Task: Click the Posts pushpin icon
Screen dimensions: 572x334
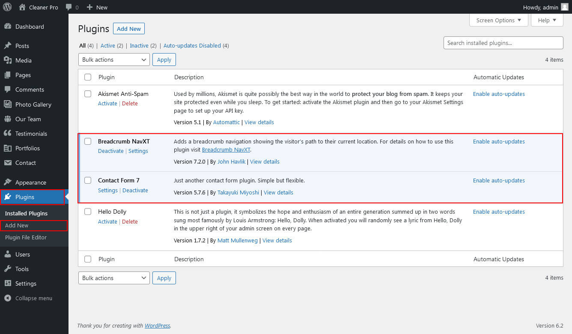Action: coord(8,46)
